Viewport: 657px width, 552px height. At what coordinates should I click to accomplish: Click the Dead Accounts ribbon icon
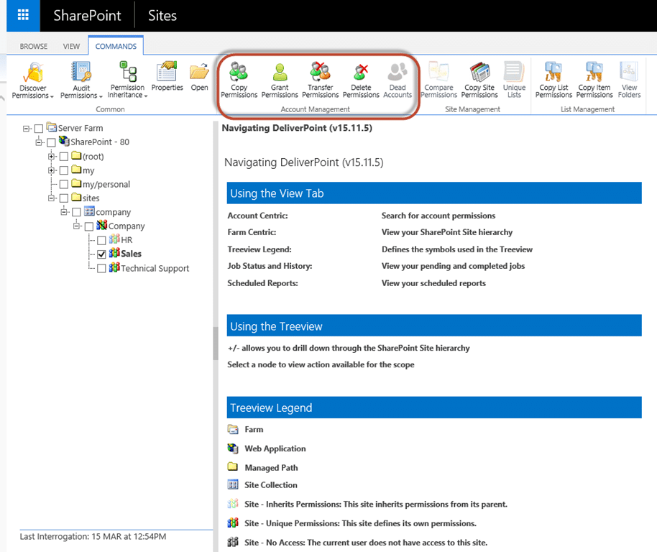[398, 72]
